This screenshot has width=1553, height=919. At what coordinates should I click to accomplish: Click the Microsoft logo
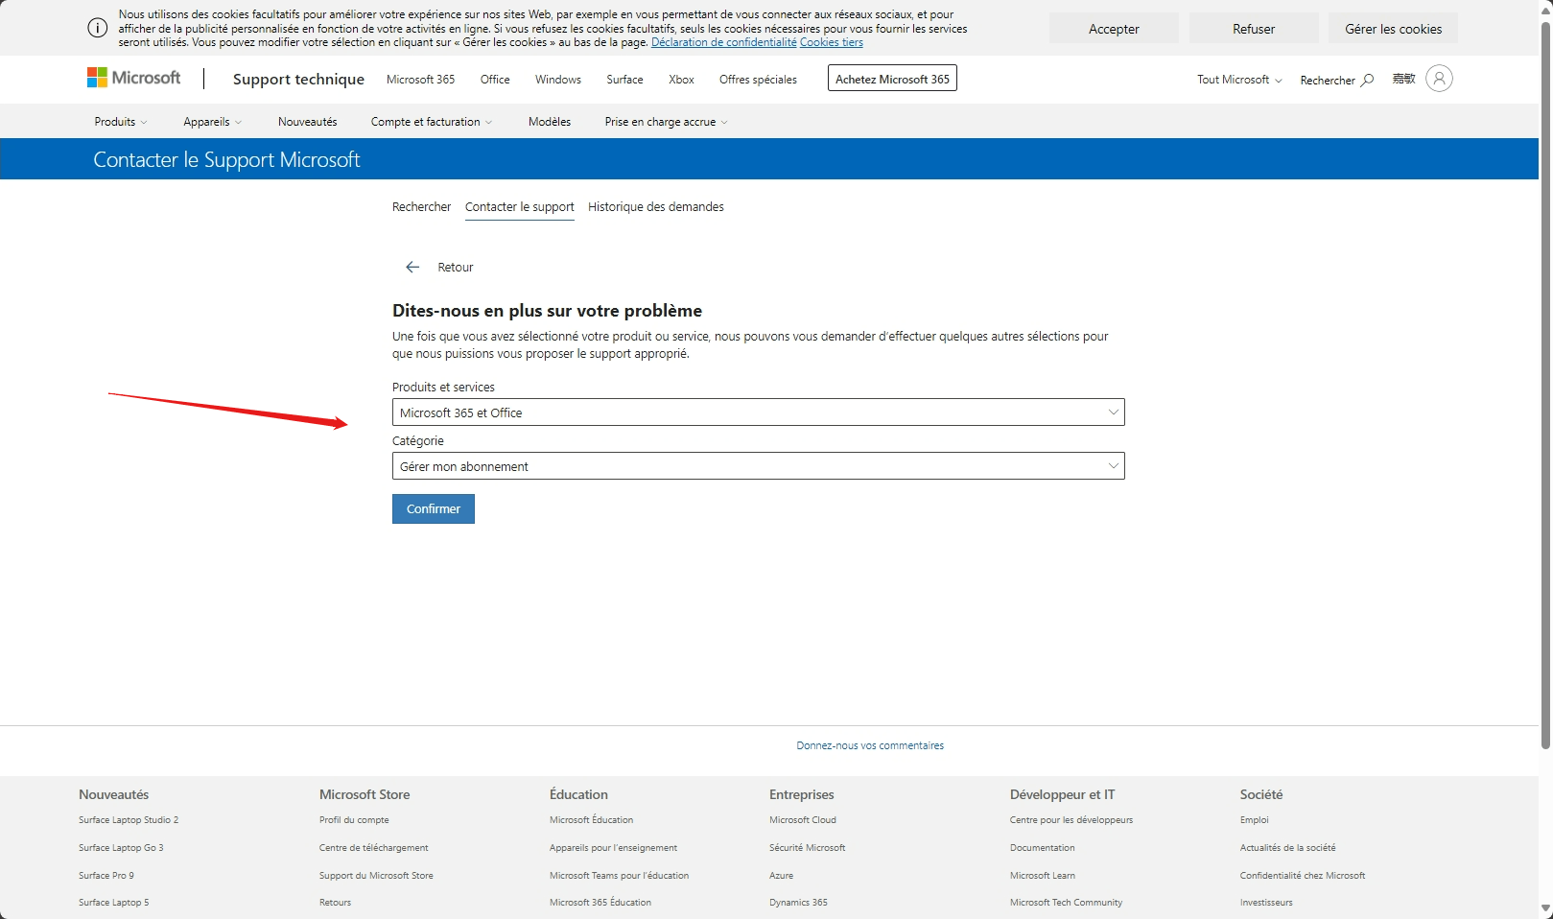click(x=133, y=78)
